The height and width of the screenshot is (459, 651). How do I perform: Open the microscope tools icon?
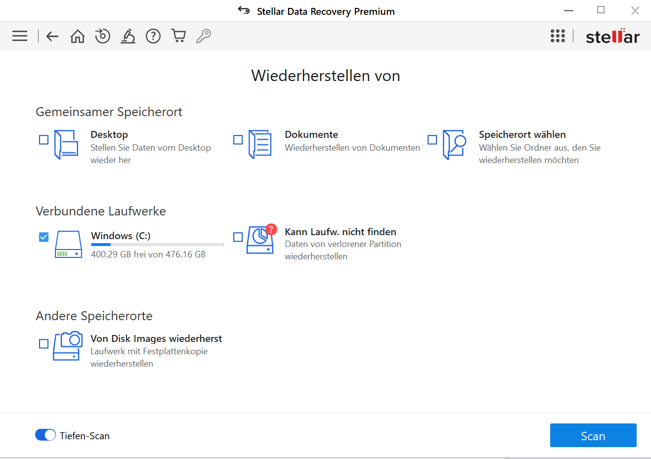pos(128,36)
